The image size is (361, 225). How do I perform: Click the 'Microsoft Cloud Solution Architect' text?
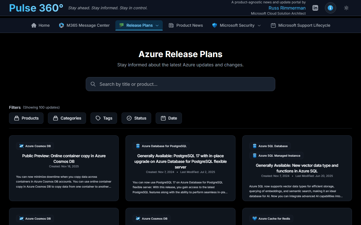pyautogui.click(x=278, y=13)
